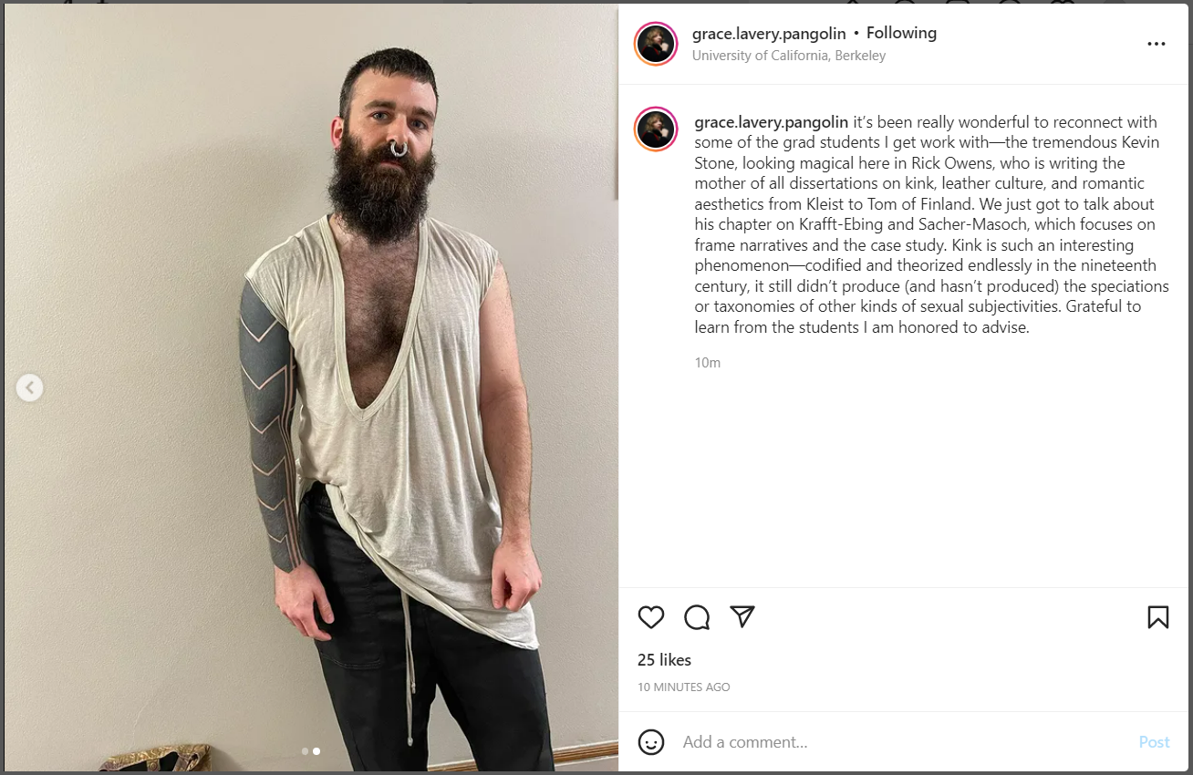The width and height of the screenshot is (1193, 775).
Task: Click the Add a comment field
Action: click(903, 742)
